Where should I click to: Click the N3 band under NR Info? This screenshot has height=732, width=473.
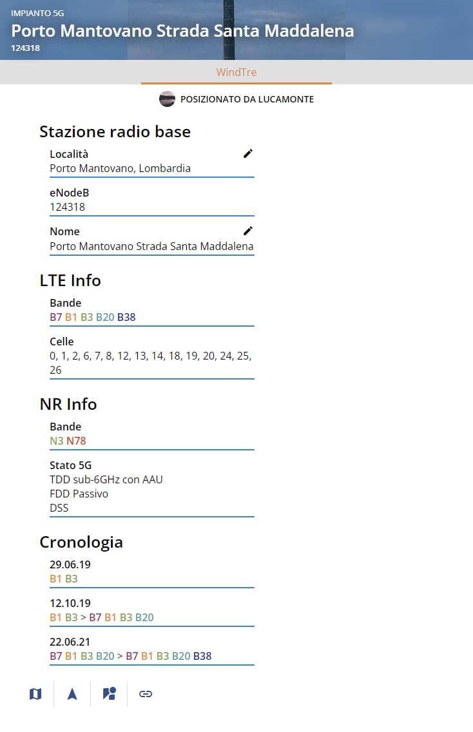[x=56, y=441]
